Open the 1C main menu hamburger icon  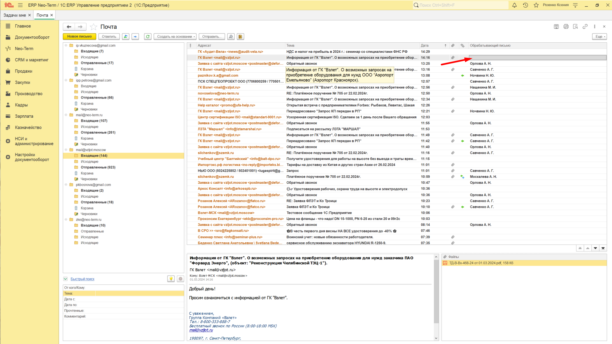click(x=20, y=5)
